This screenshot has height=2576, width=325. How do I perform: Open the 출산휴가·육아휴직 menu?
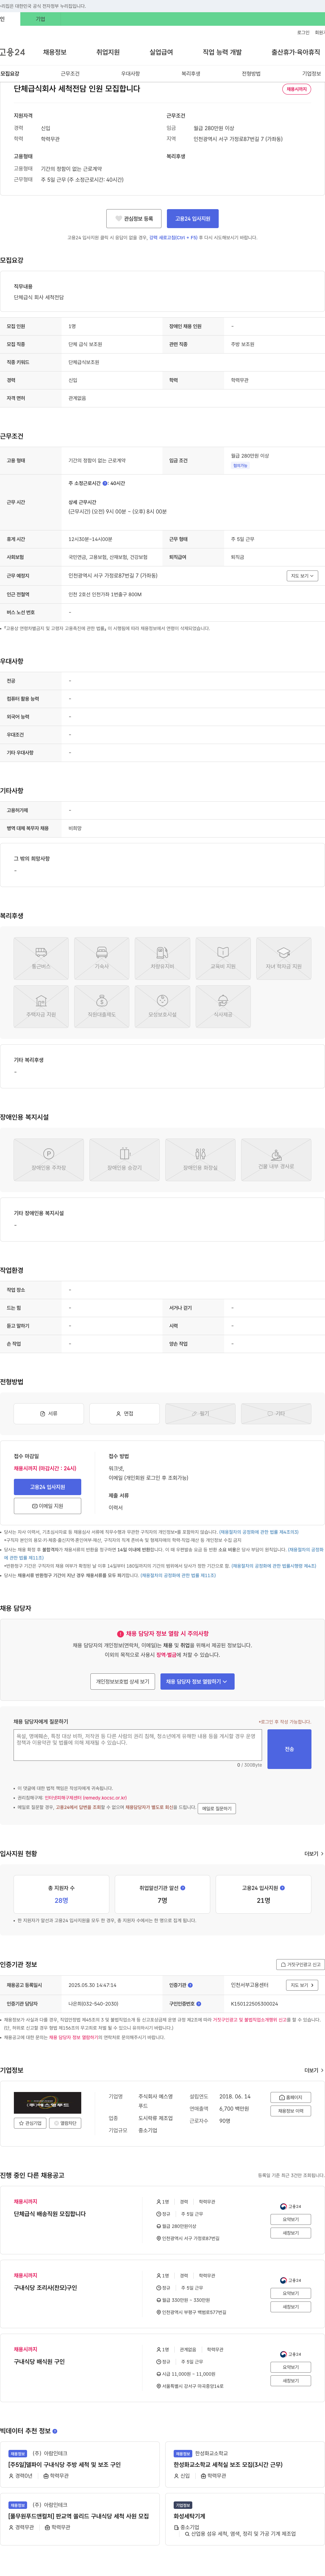point(296,52)
